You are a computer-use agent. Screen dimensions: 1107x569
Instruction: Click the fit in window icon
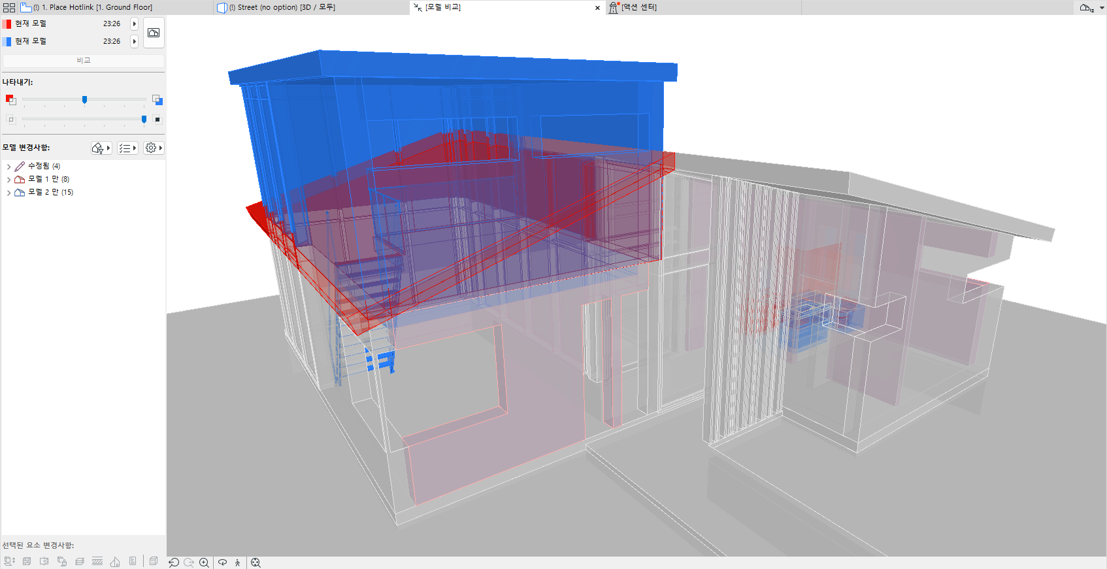(x=256, y=562)
